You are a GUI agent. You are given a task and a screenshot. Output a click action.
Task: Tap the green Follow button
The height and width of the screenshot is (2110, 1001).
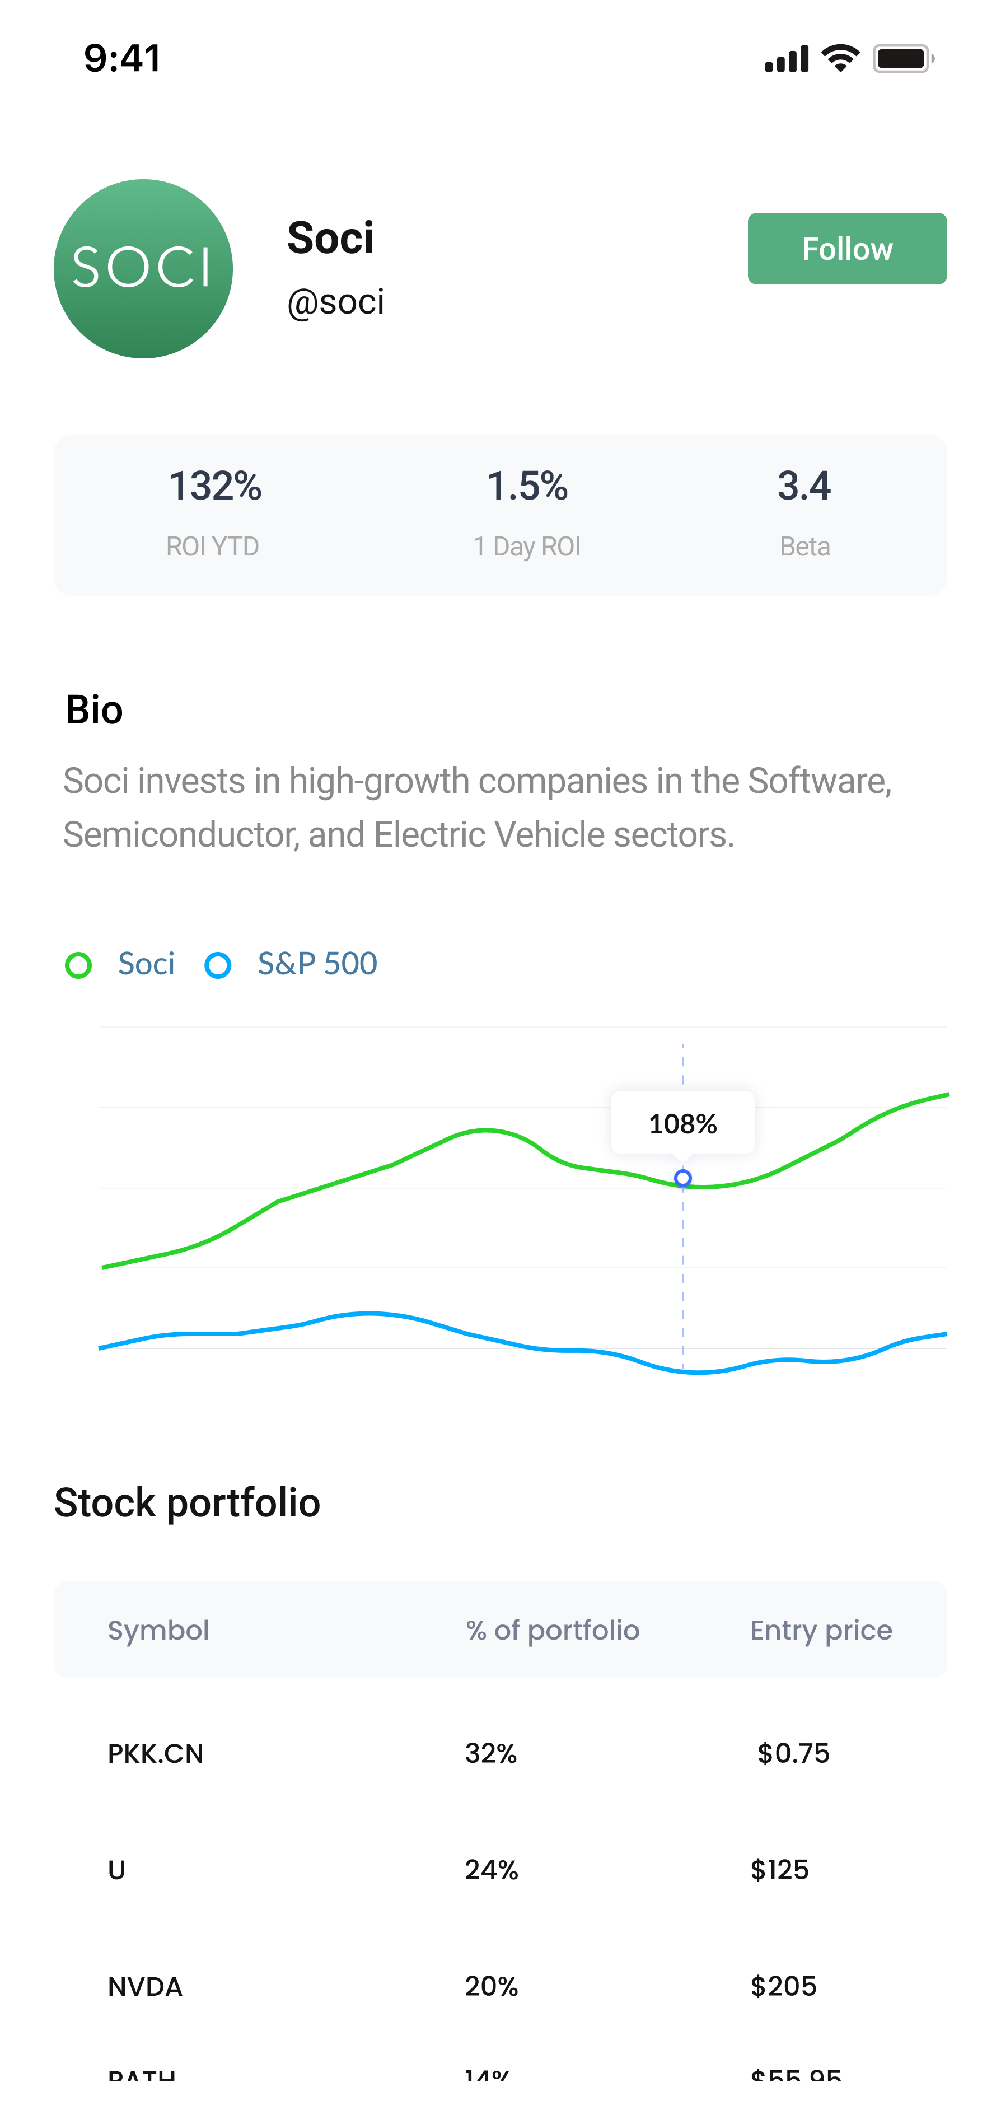click(x=847, y=248)
